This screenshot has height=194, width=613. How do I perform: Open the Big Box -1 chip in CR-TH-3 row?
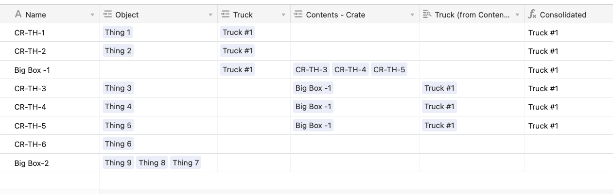pyautogui.click(x=314, y=88)
